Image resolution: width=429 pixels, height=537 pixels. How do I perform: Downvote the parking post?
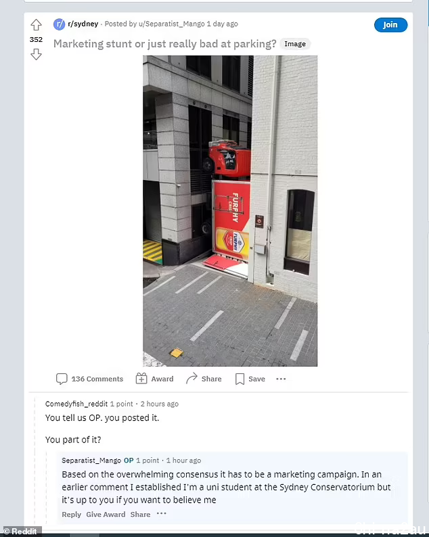[x=36, y=54]
